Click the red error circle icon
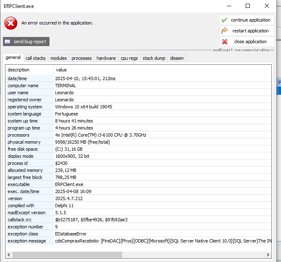This screenshot has width=281, height=262. (x=11, y=23)
